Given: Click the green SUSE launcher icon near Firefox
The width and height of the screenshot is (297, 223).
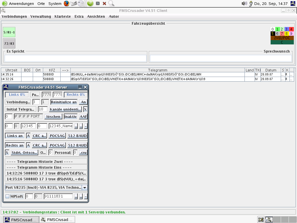Looking at the screenshot, I should (x=90, y=4).
